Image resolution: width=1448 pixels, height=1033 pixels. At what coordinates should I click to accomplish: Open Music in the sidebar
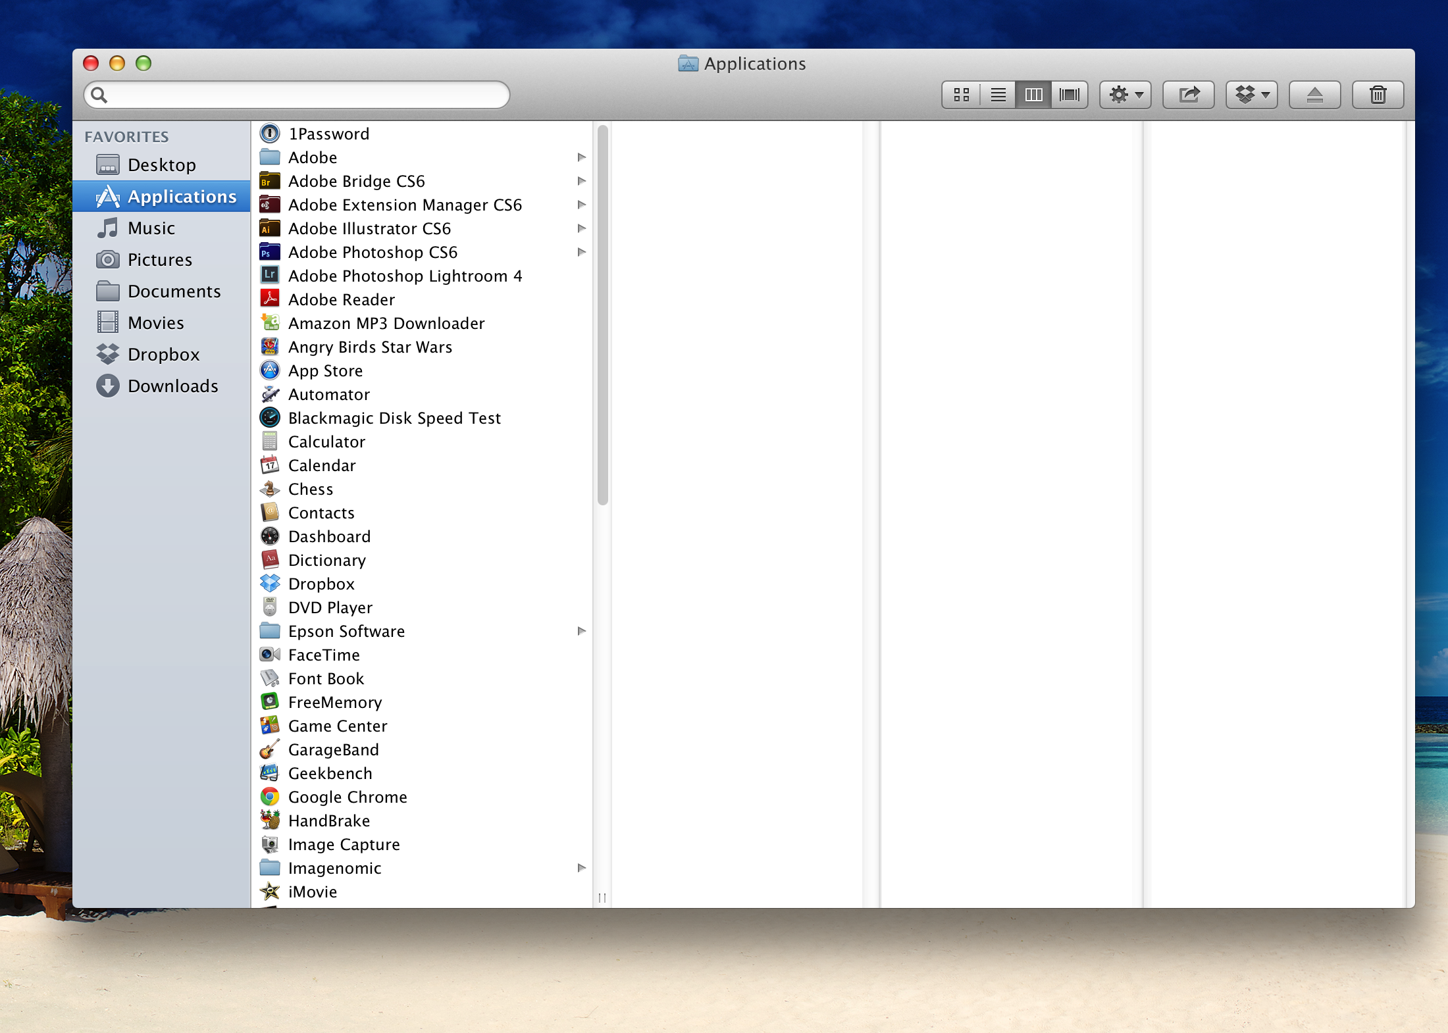tap(161, 228)
